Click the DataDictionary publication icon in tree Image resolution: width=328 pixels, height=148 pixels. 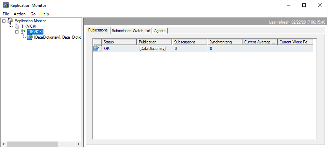[x=30, y=37]
